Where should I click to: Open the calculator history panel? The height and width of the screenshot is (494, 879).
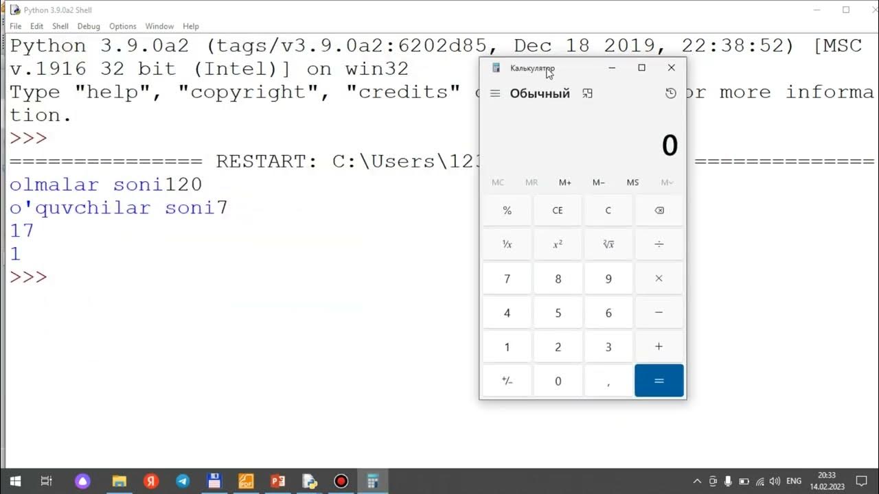pos(671,93)
